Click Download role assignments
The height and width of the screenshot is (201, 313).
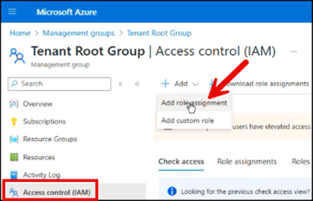pyautogui.click(x=259, y=84)
